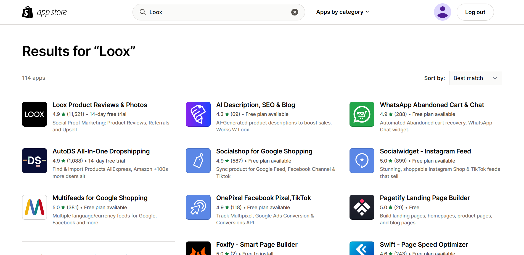Click the WhatsApp Abandoned Cart icon
Screen dimensions: 524x255
pos(362,114)
